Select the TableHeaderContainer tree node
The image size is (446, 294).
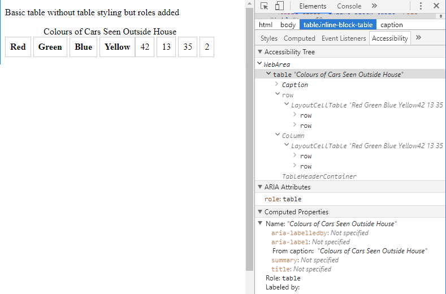click(319, 176)
